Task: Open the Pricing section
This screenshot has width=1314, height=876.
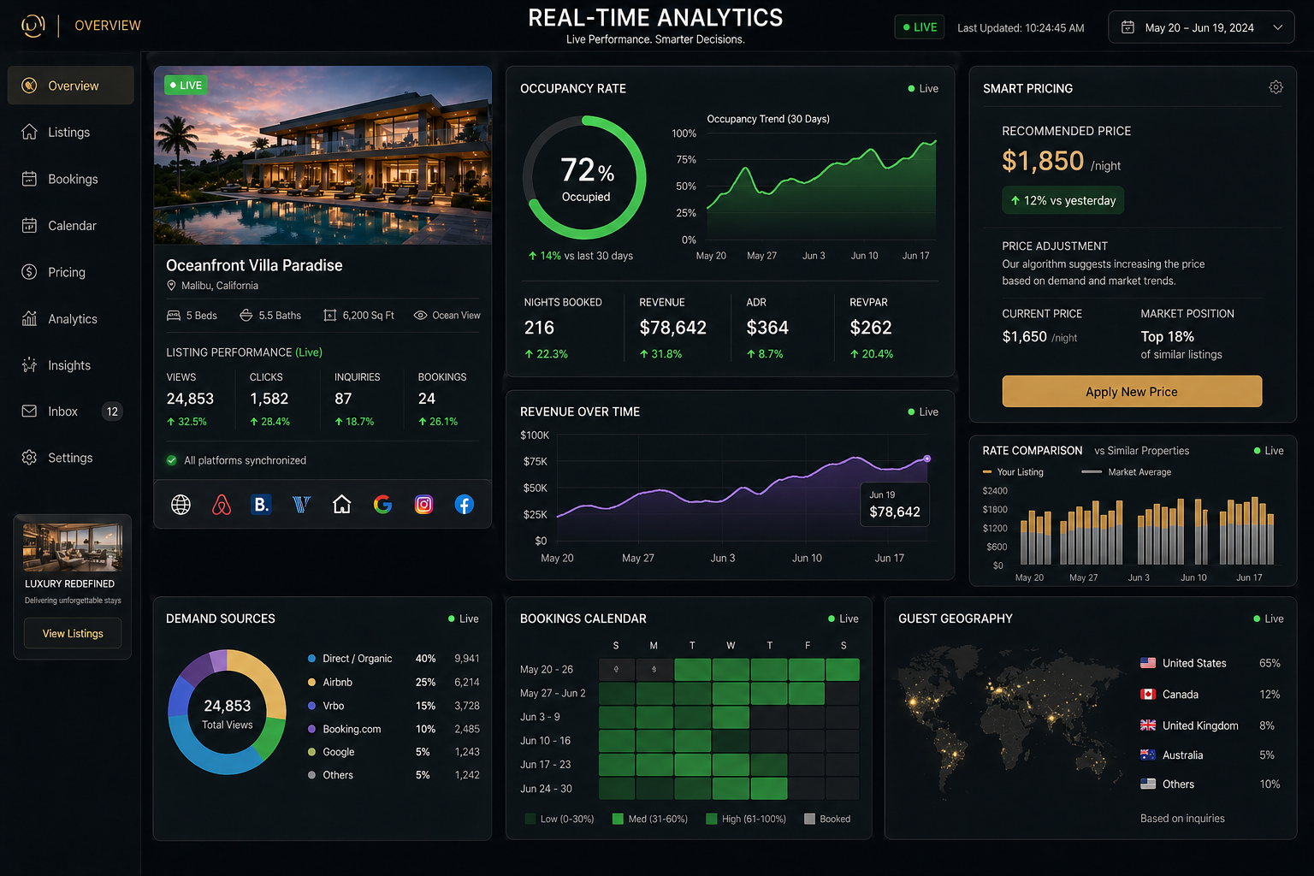Action: coord(71,272)
